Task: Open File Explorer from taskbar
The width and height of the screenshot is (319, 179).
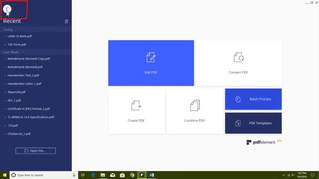Action: (103, 175)
